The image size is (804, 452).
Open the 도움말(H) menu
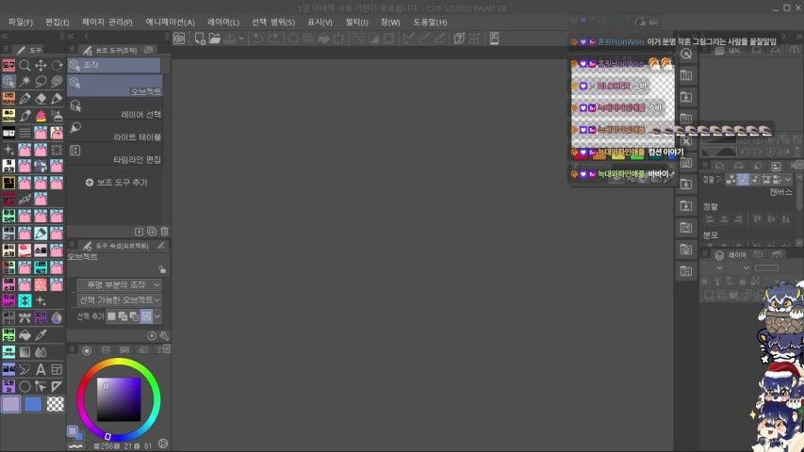[x=430, y=22]
